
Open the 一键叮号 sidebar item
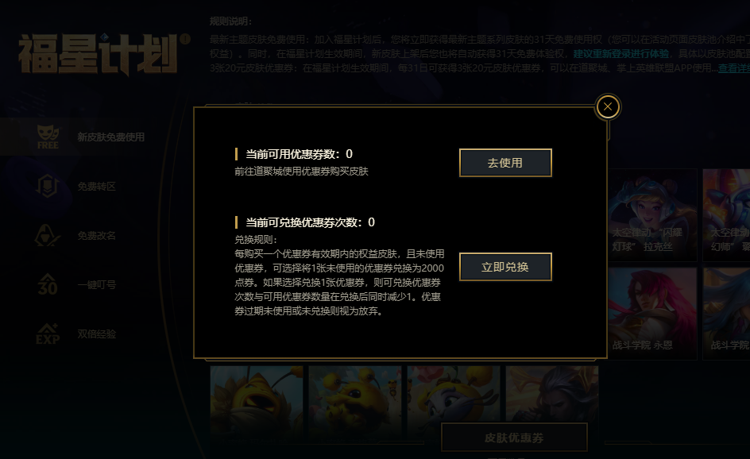pyautogui.click(x=96, y=285)
